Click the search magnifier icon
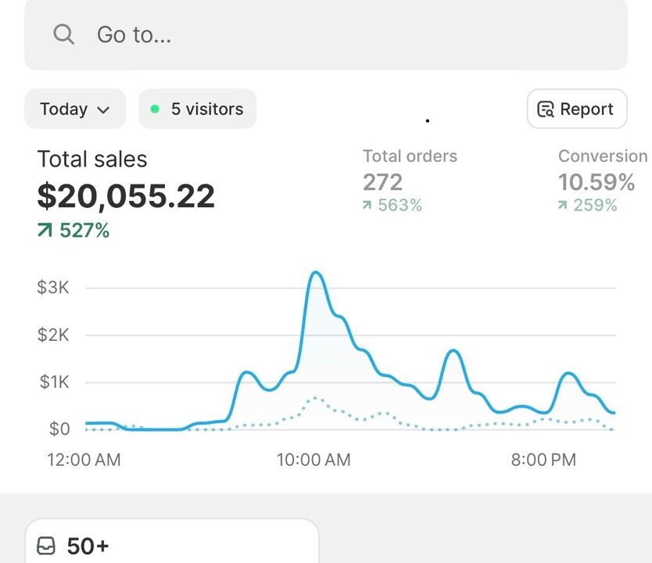Viewport: 652px width, 563px height. (63, 34)
